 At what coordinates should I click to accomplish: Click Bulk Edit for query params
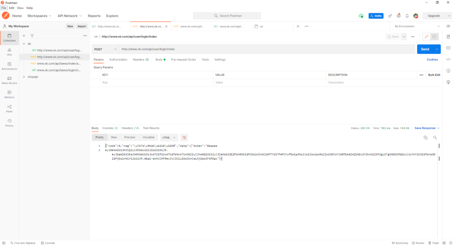click(x=434, y=75)
